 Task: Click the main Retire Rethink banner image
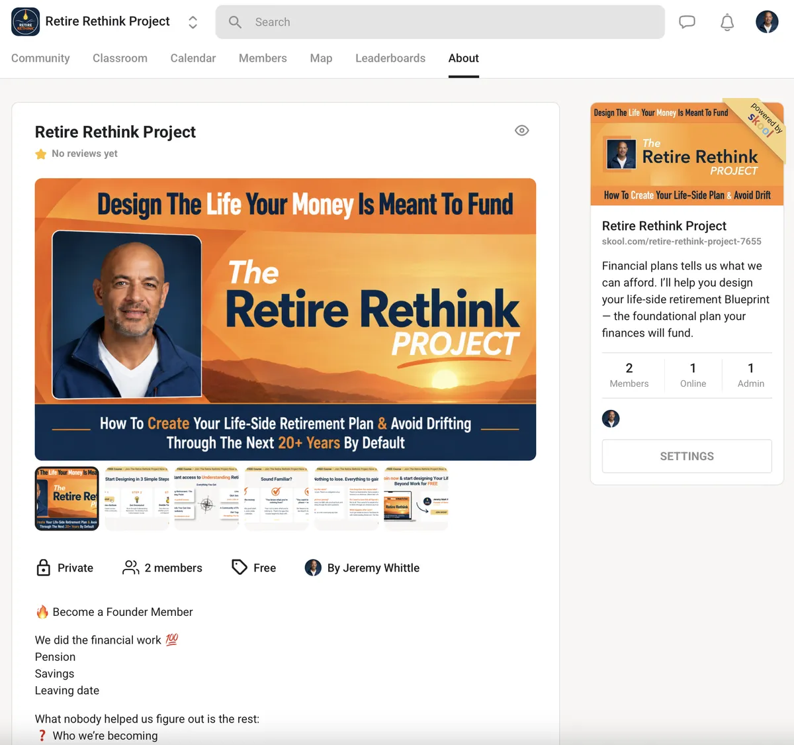[285, 319]
